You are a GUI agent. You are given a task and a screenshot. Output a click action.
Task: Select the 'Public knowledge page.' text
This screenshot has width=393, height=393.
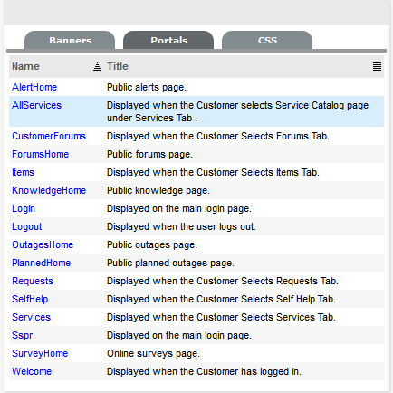point(158,190)
